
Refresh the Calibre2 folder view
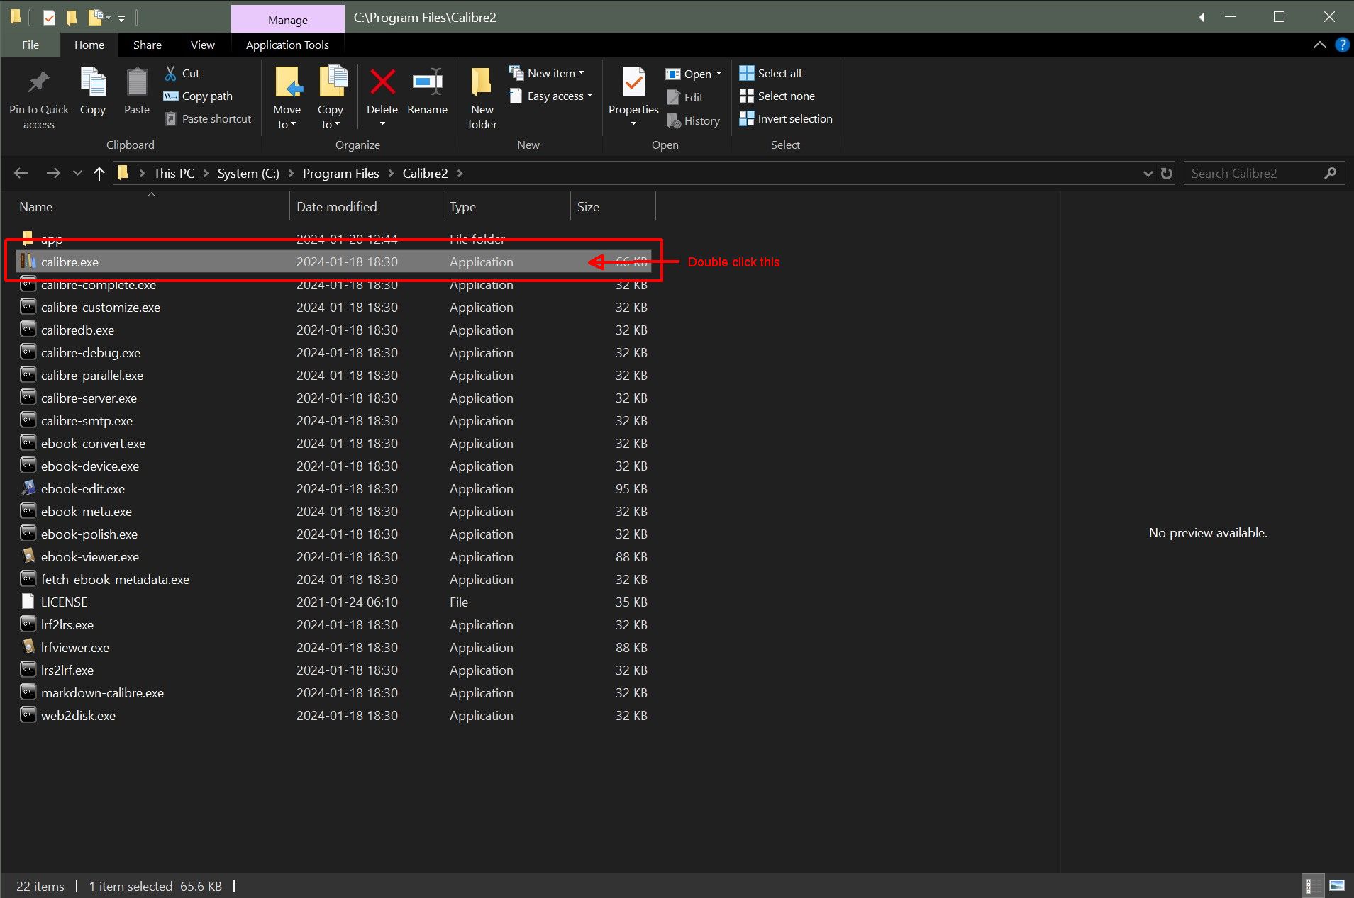pos(1167,173)
